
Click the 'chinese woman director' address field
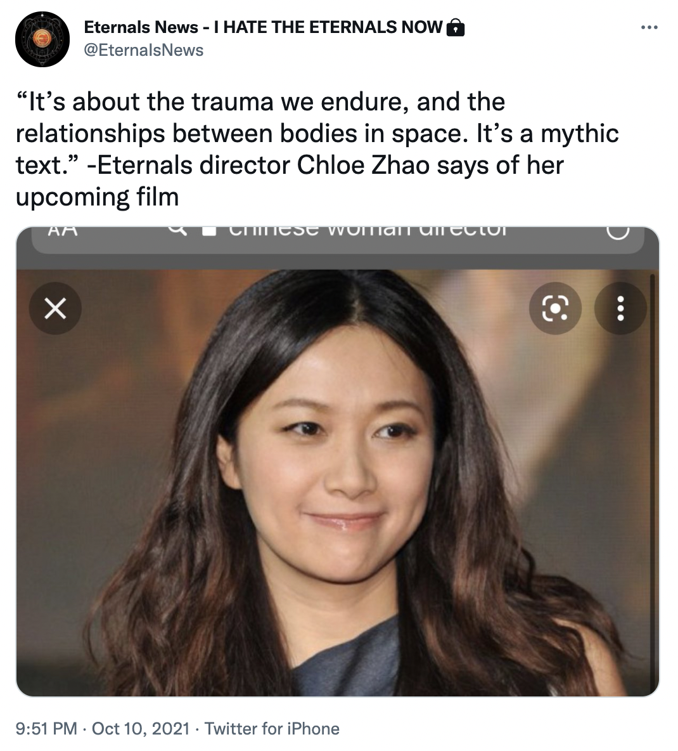coord(338,240)
